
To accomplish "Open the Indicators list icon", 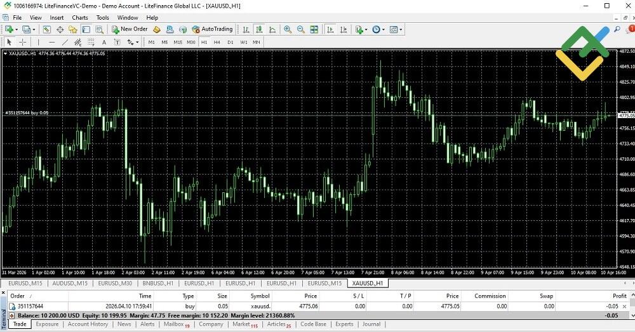I will coord(359,29).
